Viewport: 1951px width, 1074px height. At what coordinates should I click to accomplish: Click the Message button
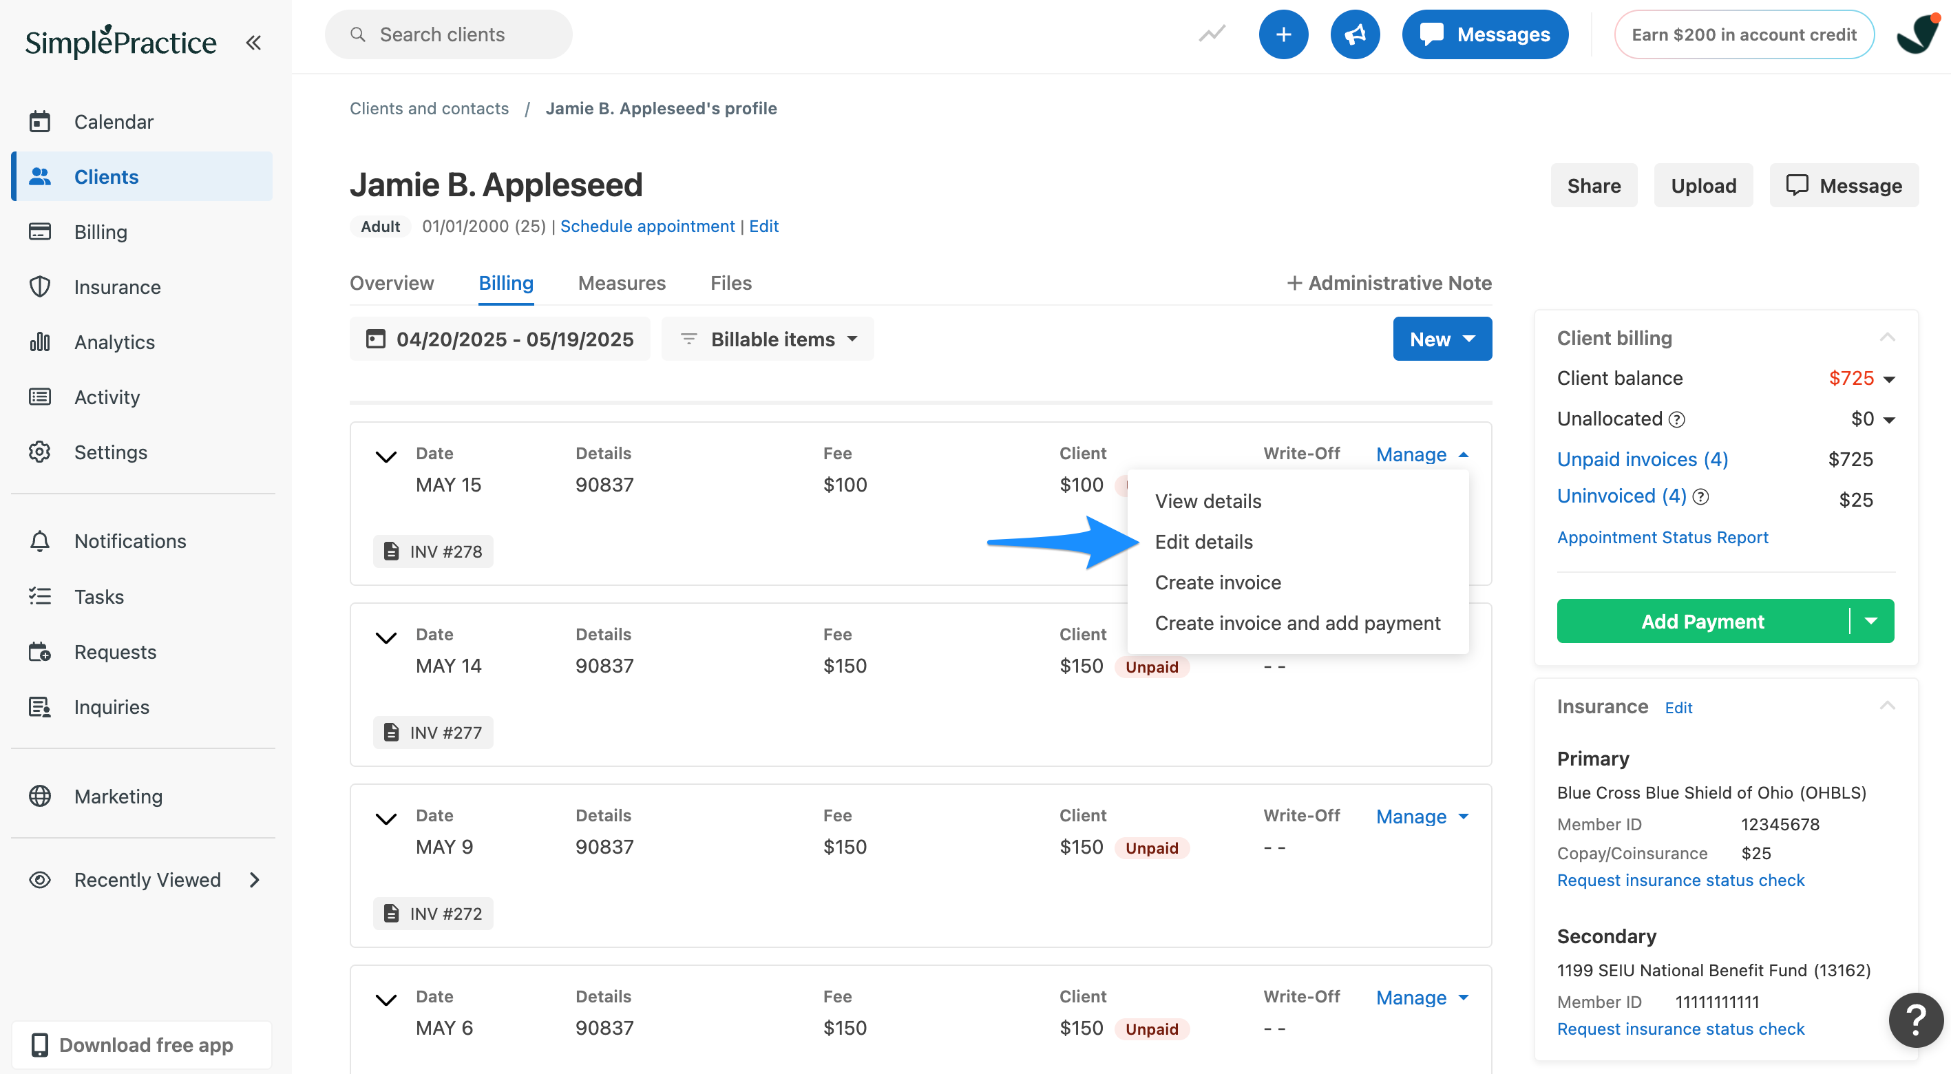[x=1844, y=186]
